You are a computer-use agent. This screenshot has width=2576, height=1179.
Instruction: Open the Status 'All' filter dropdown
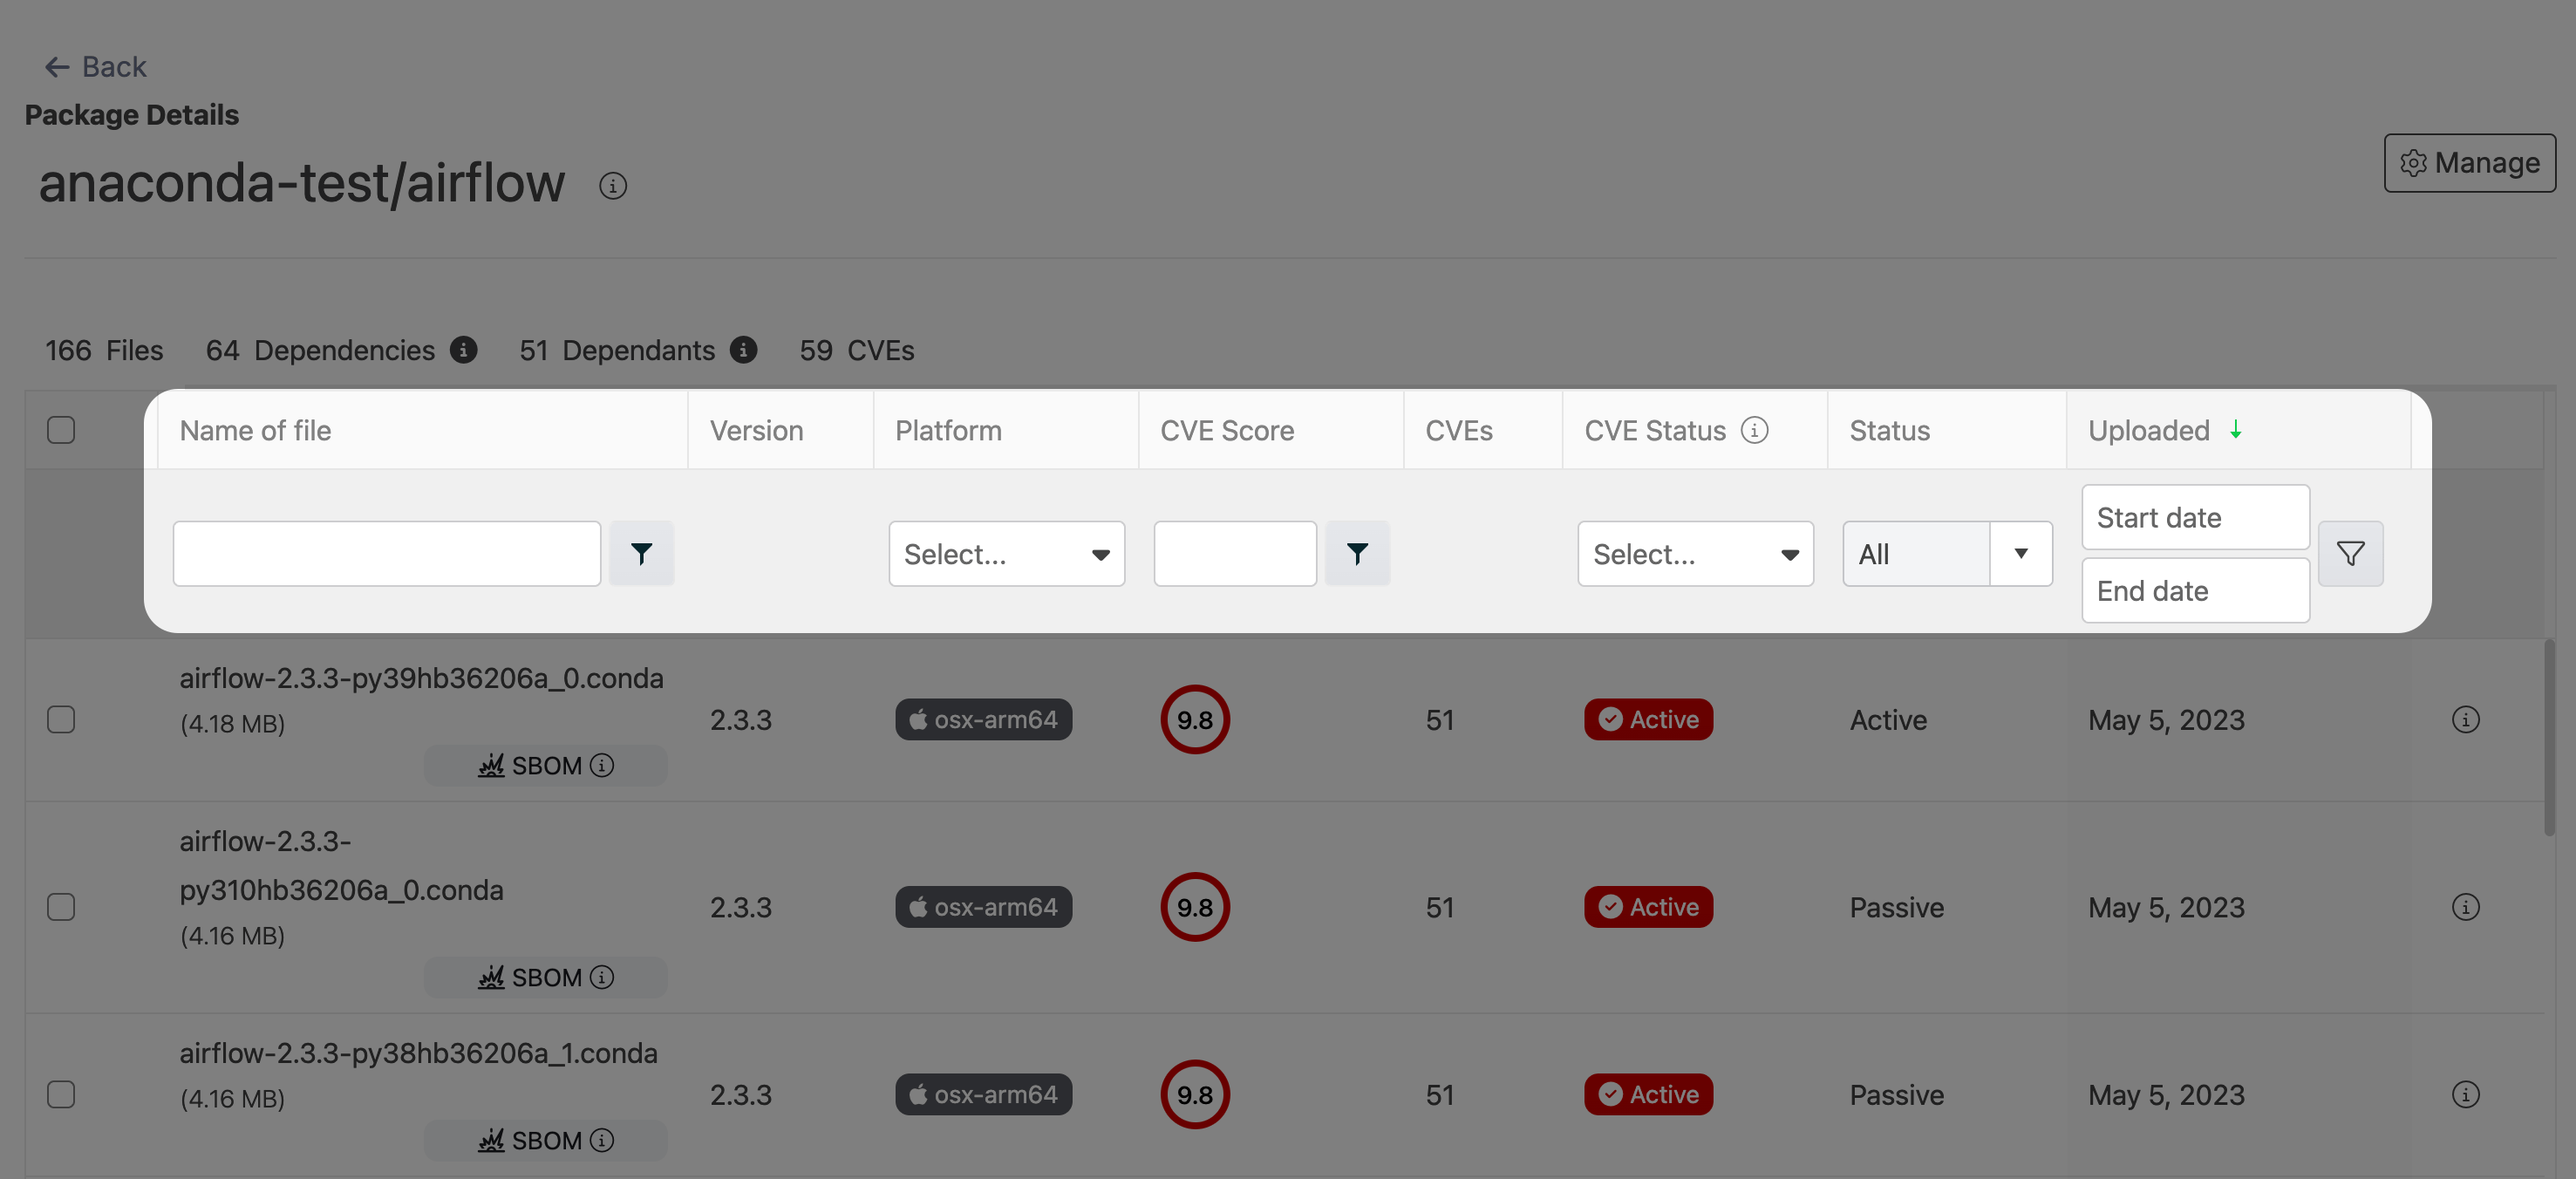coord(1948,553)
